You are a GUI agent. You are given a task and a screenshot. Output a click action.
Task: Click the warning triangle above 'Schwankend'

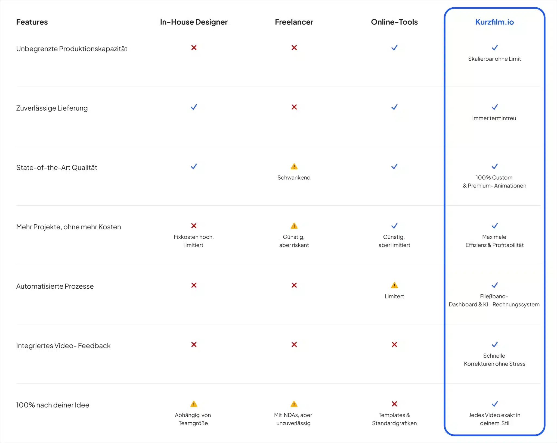coord(294,166)
